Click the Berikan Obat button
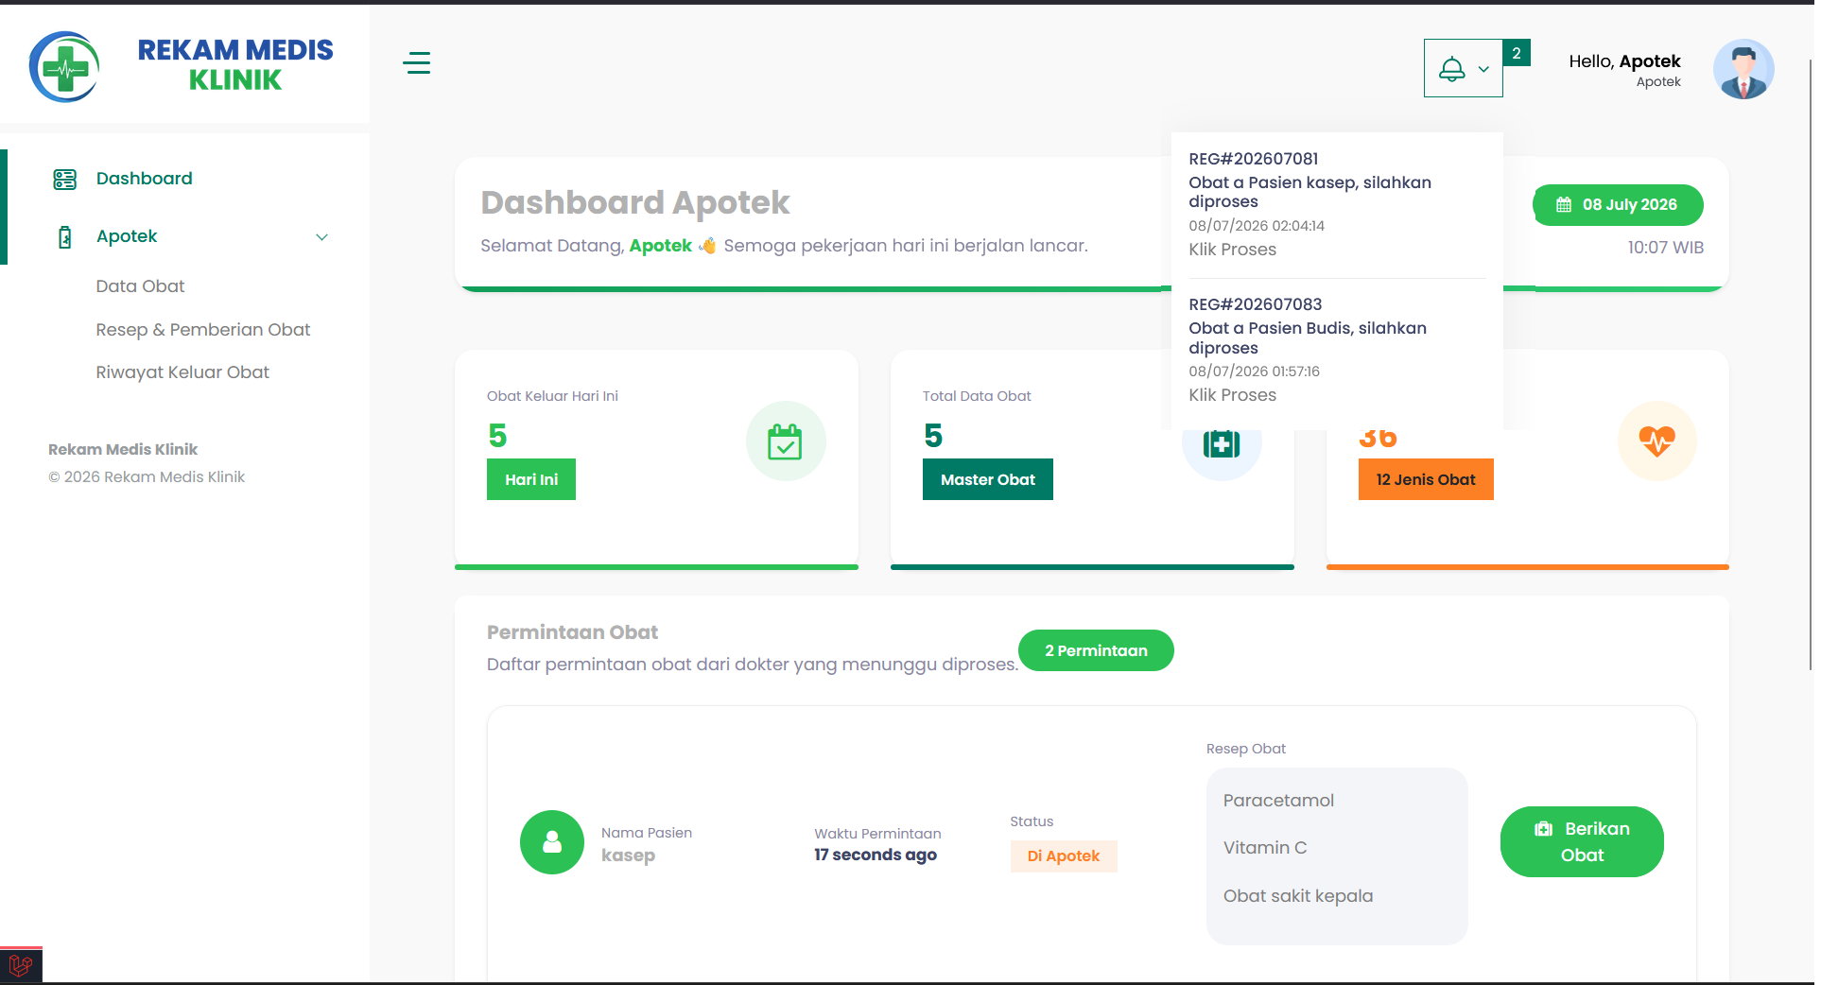This screenshot has width=1821, height=985. pos(1582,841)
